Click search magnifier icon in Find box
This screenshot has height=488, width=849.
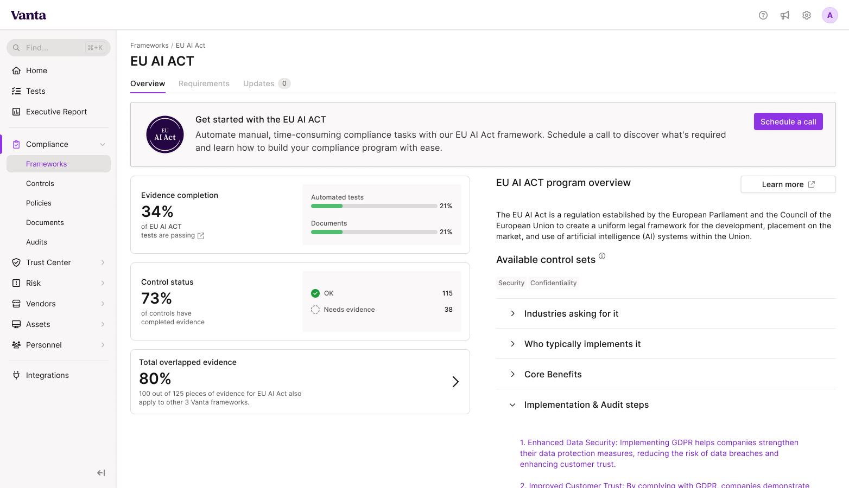point(16,48)
